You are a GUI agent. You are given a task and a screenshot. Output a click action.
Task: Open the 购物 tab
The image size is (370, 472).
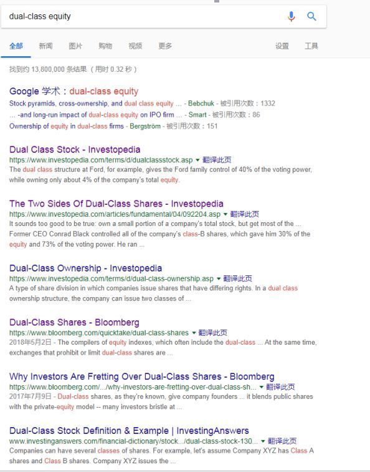click(x=105, y=46)
